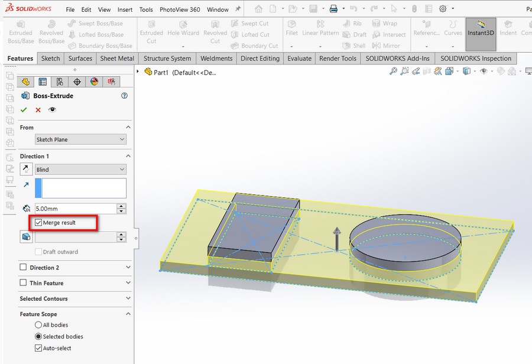Image resolution: width=532 pixels, height=364 pixels.
Task: Select the Selected bodies radio button
Action: pyautogui.click(x=38, y=336)
